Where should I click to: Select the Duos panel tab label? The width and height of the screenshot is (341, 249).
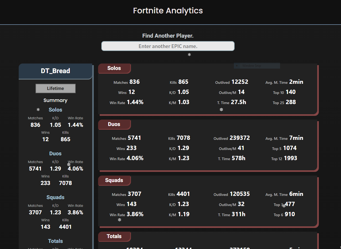(x=114, y=124)
